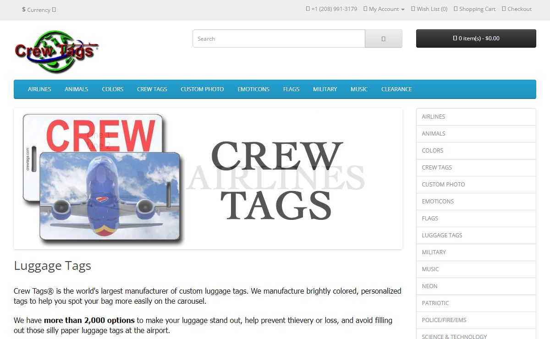Viewport: 550px width, 339px height.
Task: Open MILITARY in the sidebar category list
Action: coord(476,252)
